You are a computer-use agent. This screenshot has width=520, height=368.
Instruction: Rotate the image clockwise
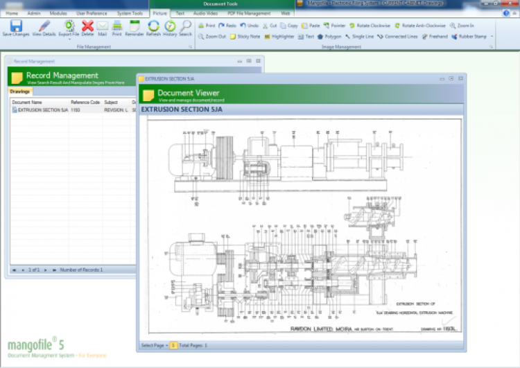[370, 25]
